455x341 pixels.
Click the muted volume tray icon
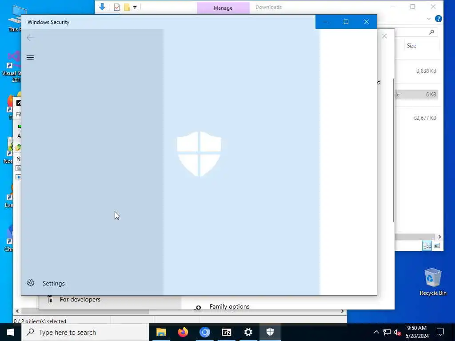pyautogui.click(x=398, y=332)
